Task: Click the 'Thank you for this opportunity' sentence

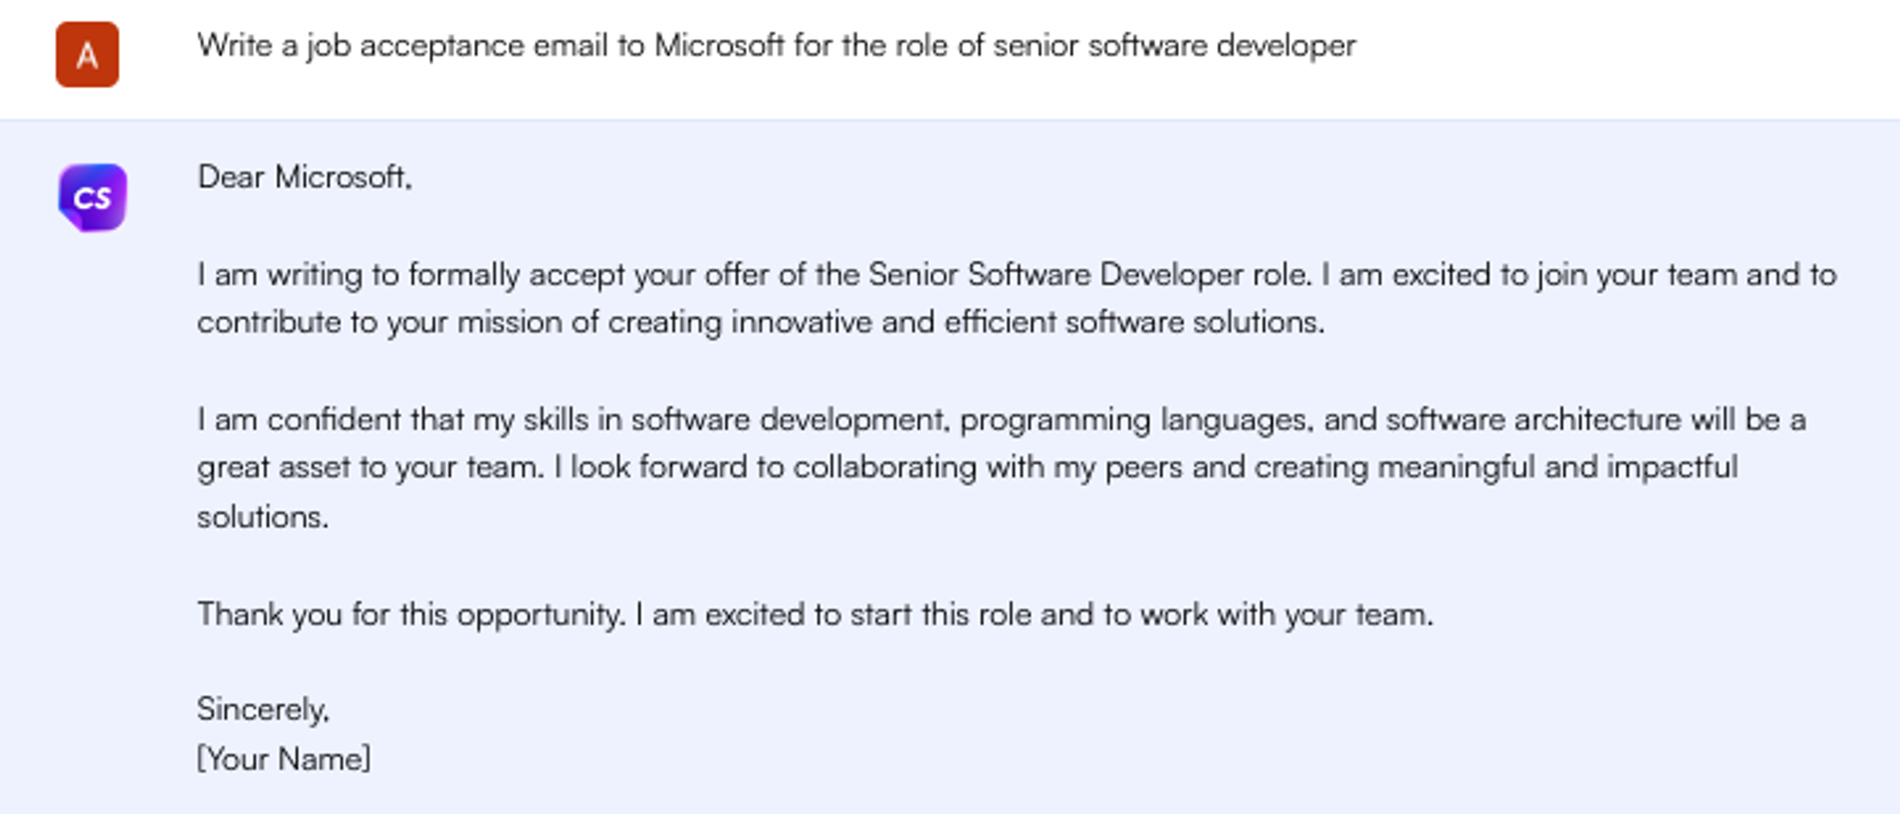Action: (x=410, y=615)
